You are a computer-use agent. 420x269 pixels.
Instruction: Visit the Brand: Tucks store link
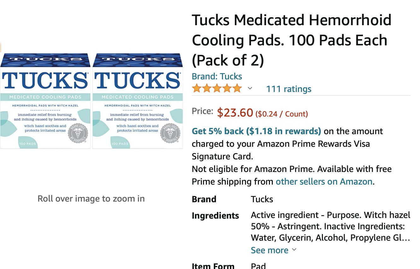pyautogui.click(x=217, y=76)
